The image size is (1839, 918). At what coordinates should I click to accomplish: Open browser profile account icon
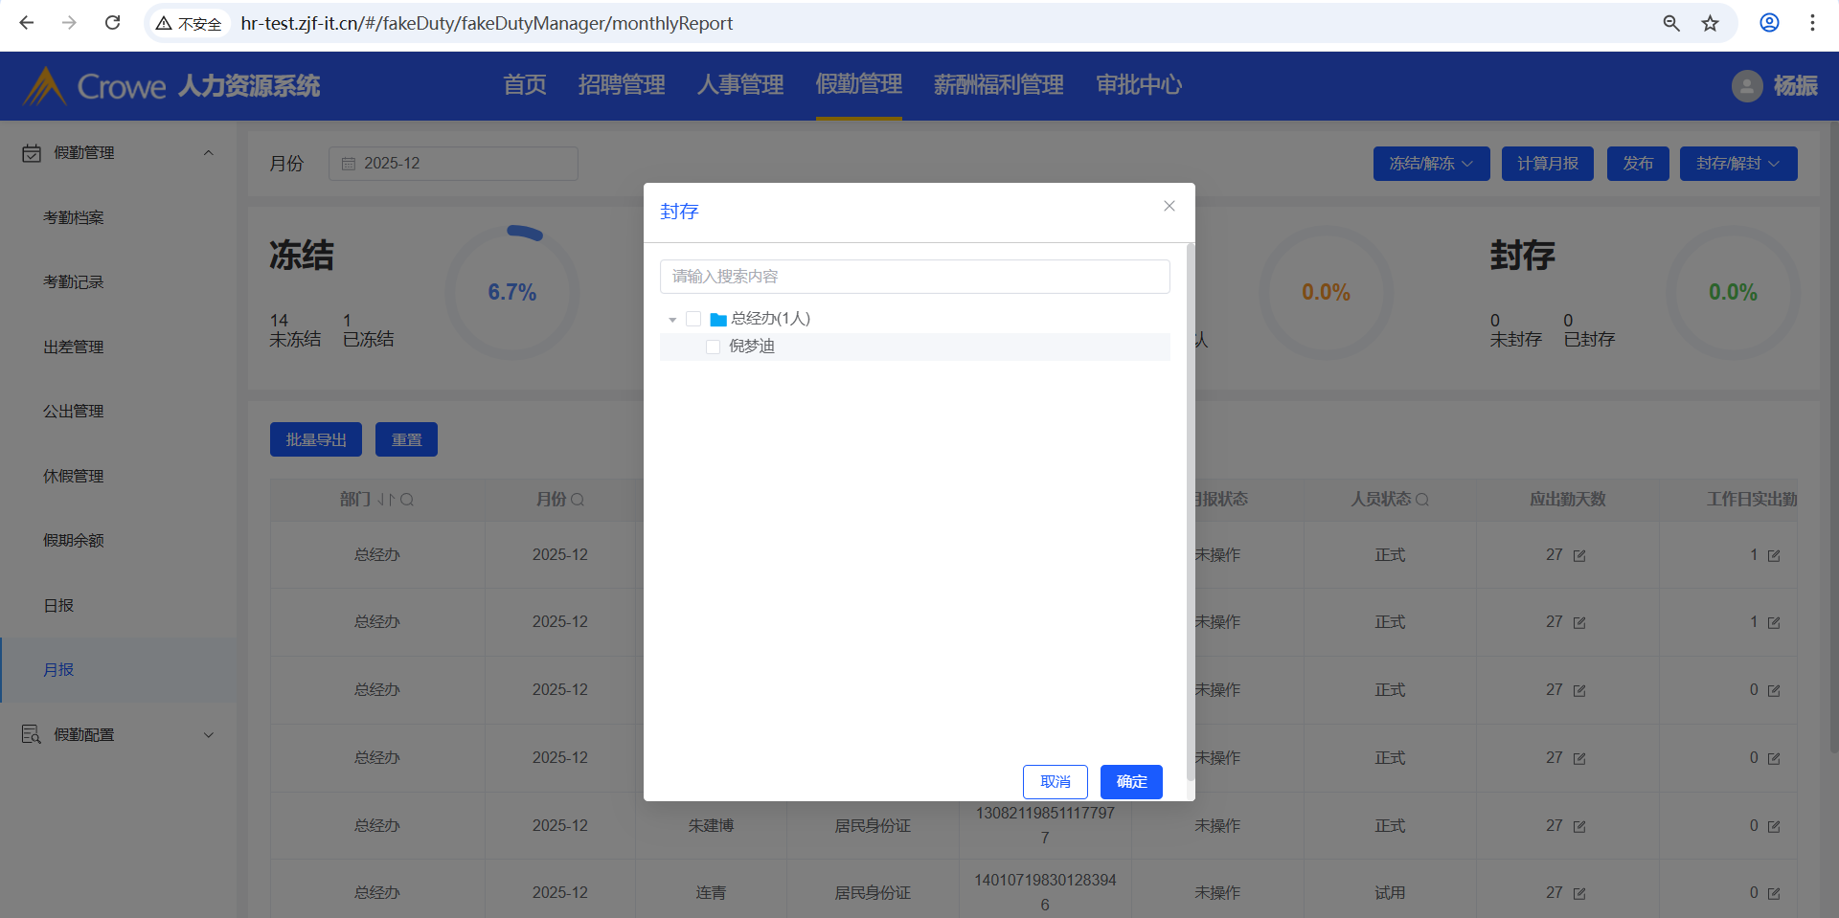[1769, 23]
